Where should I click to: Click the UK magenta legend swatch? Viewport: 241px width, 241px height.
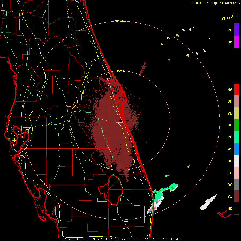pos(236,42)
